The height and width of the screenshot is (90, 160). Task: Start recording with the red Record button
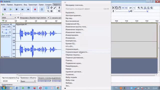coord(35,9)
